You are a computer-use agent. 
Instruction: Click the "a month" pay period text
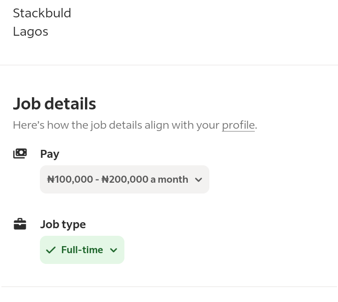coord(169,179)
